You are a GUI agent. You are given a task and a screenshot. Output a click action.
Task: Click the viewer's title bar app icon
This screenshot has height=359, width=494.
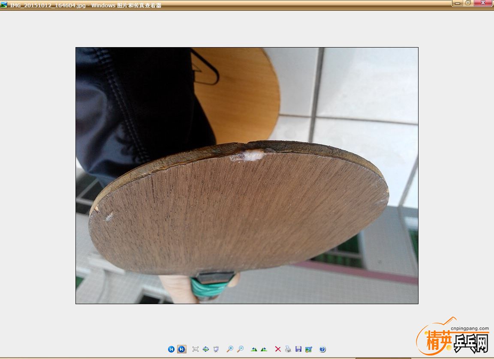coord(4,5)
